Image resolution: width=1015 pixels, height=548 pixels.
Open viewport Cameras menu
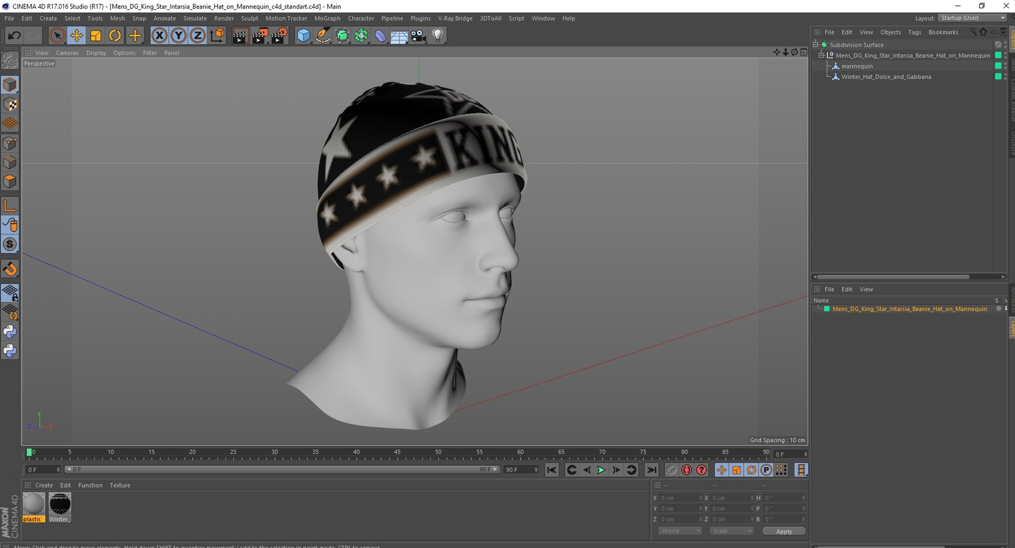(67, 53)
